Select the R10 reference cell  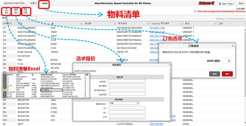tap(5, 116)
